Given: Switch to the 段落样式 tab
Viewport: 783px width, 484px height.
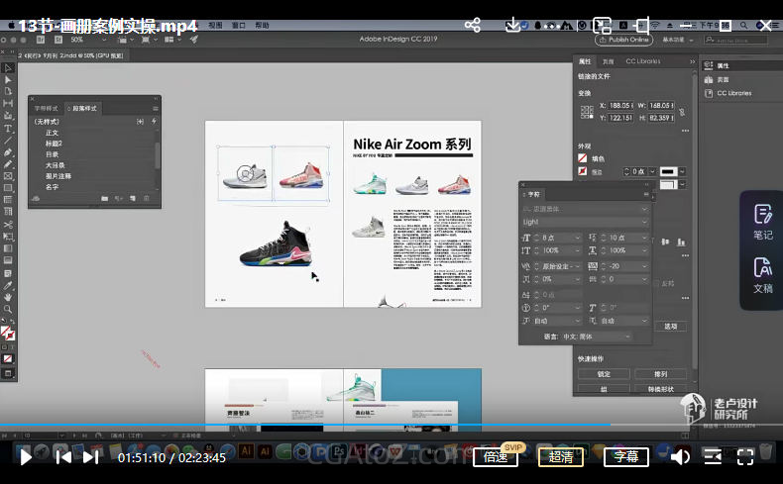Looking at the screenshot, I should click(83, 108).
